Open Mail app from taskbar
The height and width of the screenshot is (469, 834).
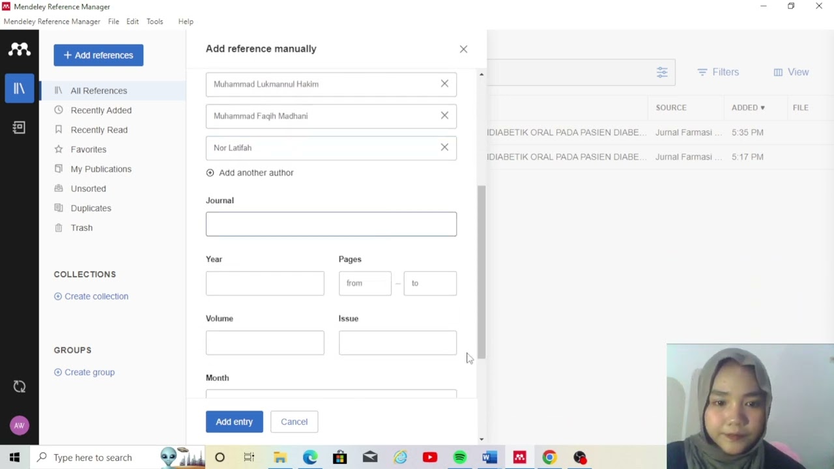tap(369, 457)
